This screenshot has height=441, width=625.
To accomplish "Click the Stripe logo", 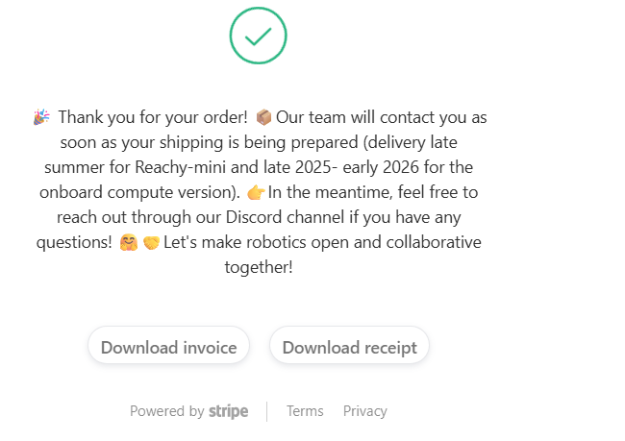I will click(x=228, y=411).
